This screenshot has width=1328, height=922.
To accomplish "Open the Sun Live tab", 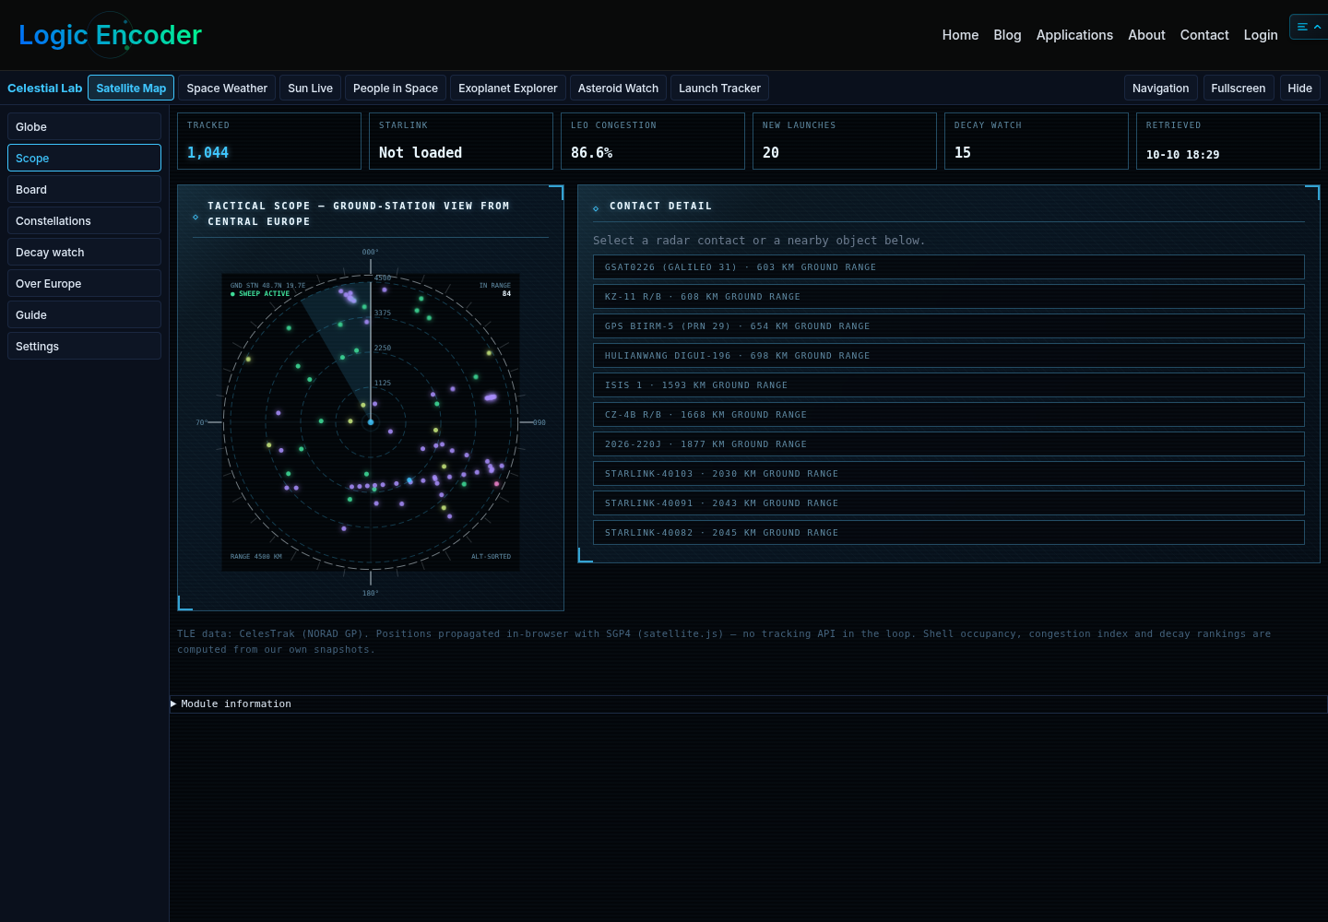I will pos(310,89).
